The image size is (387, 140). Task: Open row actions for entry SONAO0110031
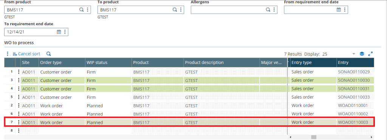tap(19, 89)
